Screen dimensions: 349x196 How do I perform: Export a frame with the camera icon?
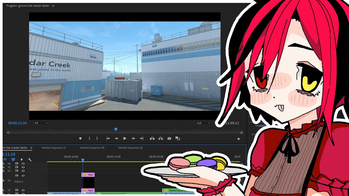pos(169,139)
